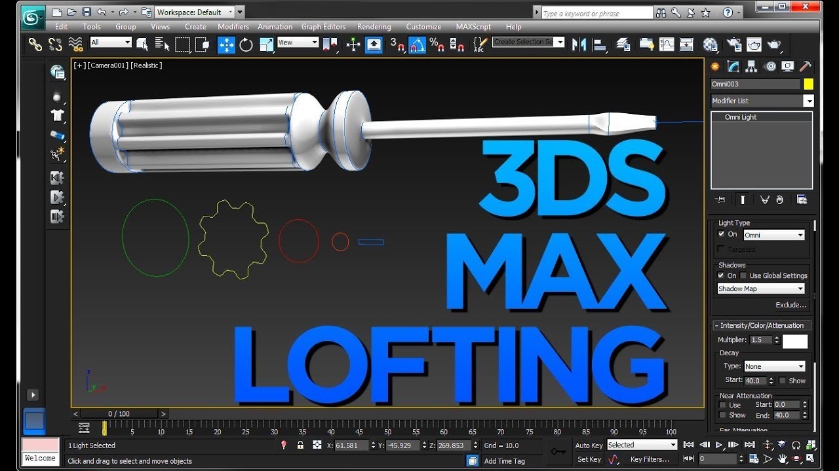Open the Utilities command panel (hammer)
This screenshot has height=471, width=839.
click(806, 66)
